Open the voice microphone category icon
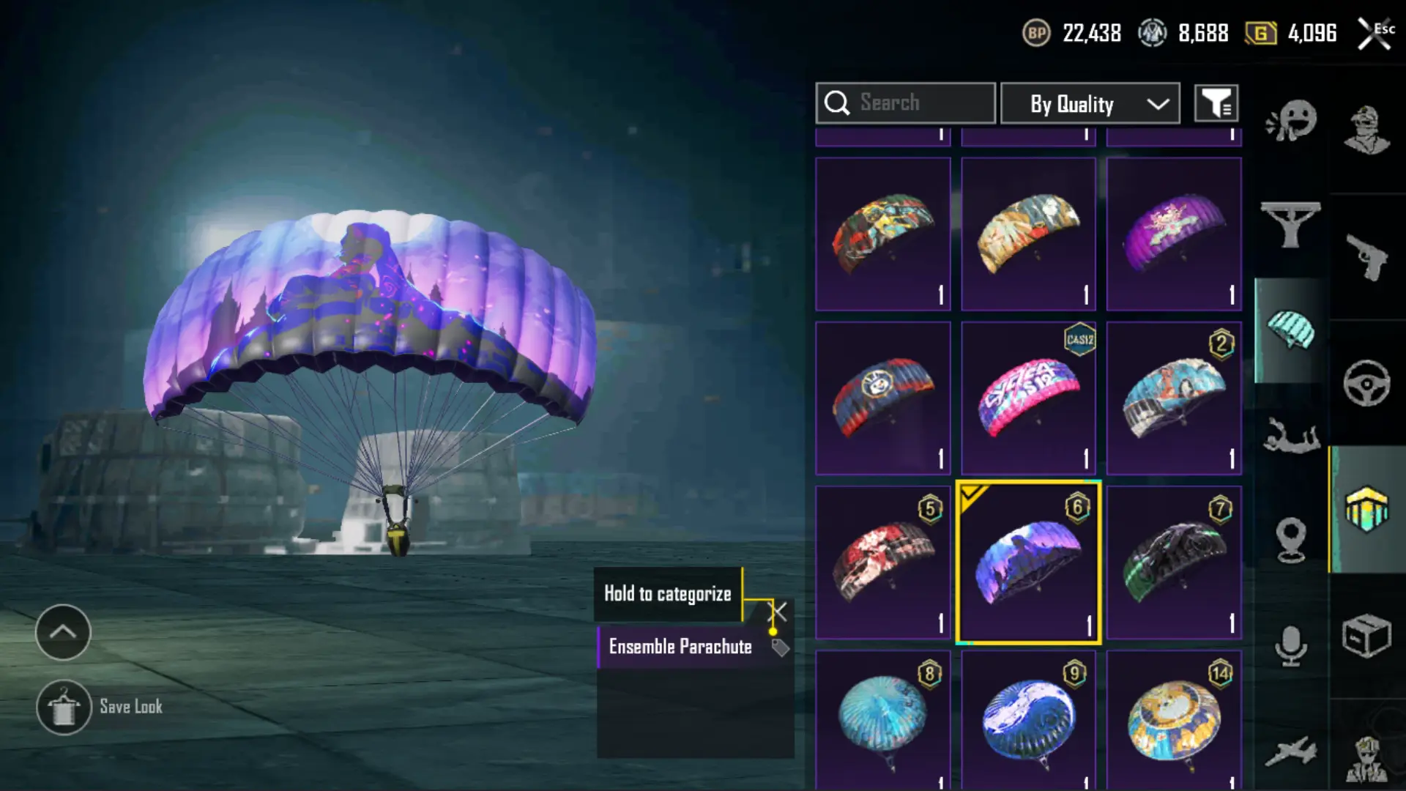The height and width of the screenshot is (791, 1406). 1292,646
